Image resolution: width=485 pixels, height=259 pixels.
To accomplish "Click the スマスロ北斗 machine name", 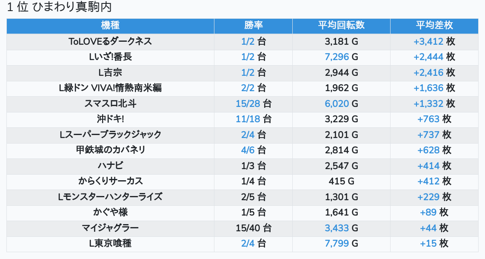I will [x=110, y=104].
